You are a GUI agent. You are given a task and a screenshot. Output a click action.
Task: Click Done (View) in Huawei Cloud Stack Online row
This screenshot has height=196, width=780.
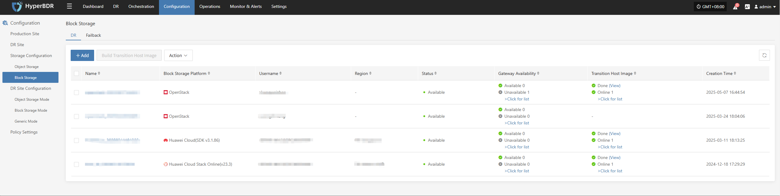coord(609,157)
